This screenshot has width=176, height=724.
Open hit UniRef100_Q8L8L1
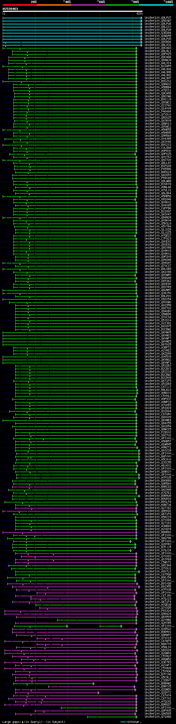(x=158, y=51)
